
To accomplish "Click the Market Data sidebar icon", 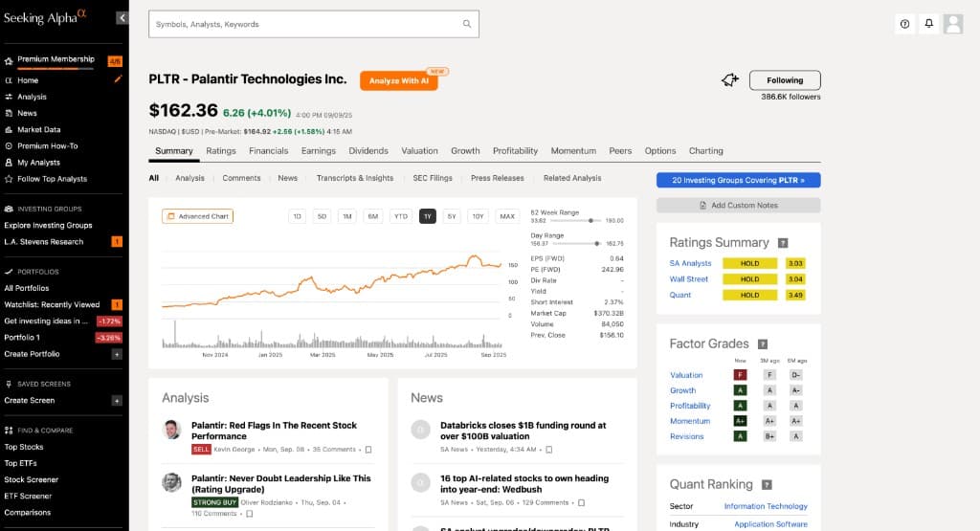I will click(x=9, y=129).
